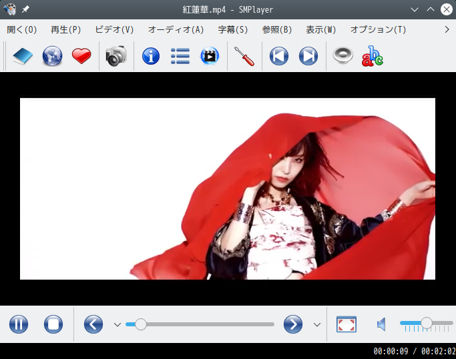Expand the forward options dropdown arrow
Viewport: 456px width, 359px height.
pos(317,324)
